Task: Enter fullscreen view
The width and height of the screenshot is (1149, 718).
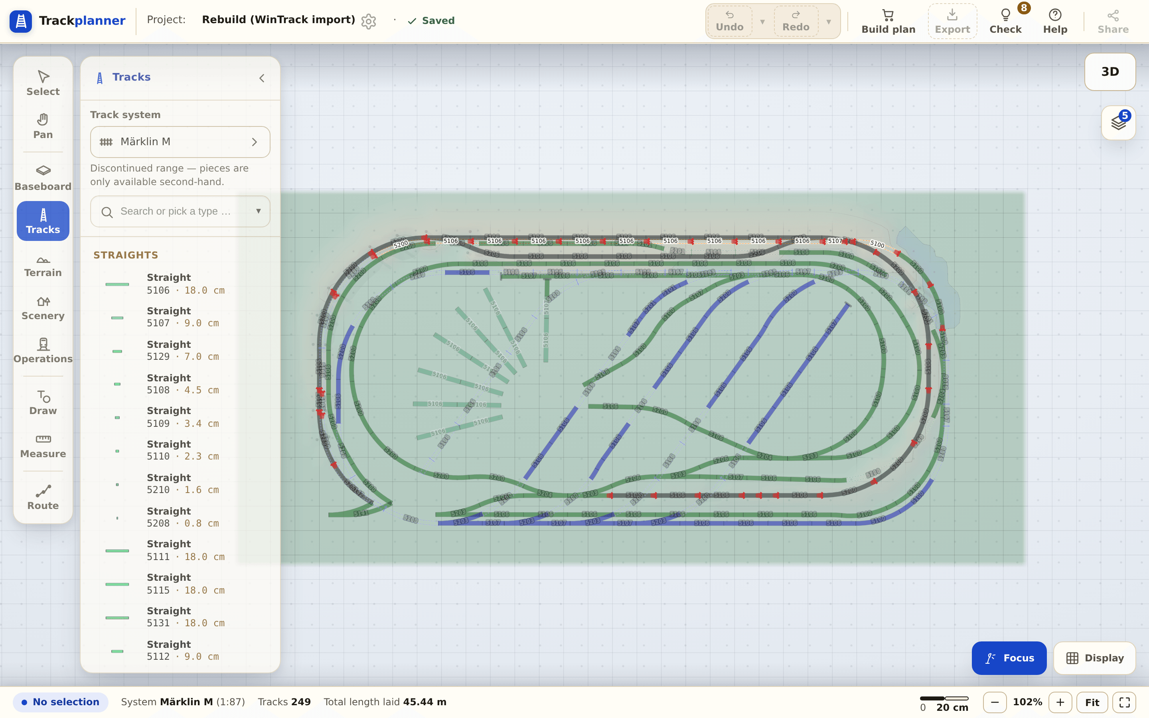Action: click(1124, 702)
